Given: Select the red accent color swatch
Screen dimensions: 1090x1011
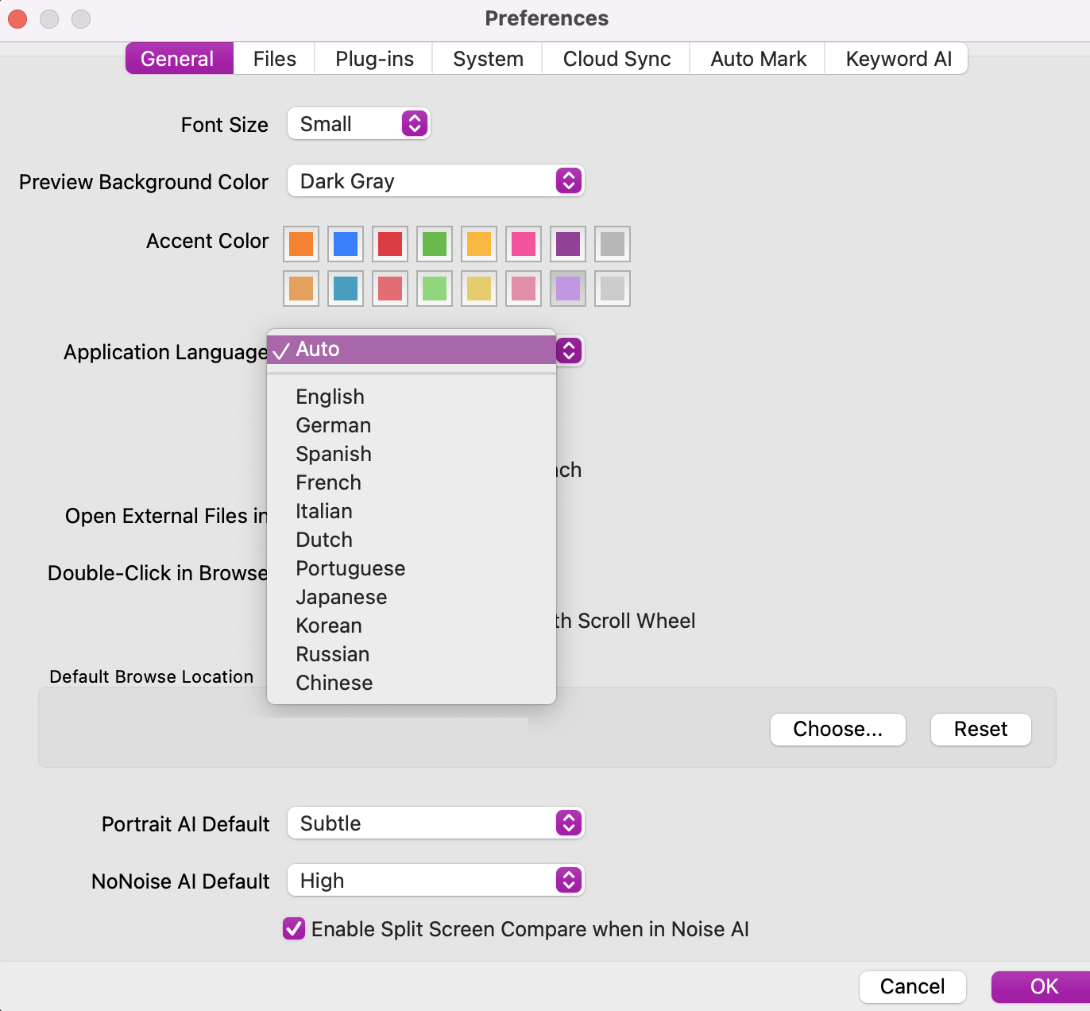Looking at the screenshot, I should 390,244.
